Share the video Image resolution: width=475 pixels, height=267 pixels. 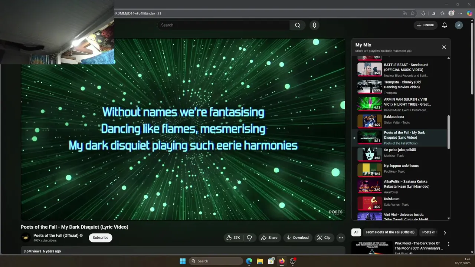269,238
